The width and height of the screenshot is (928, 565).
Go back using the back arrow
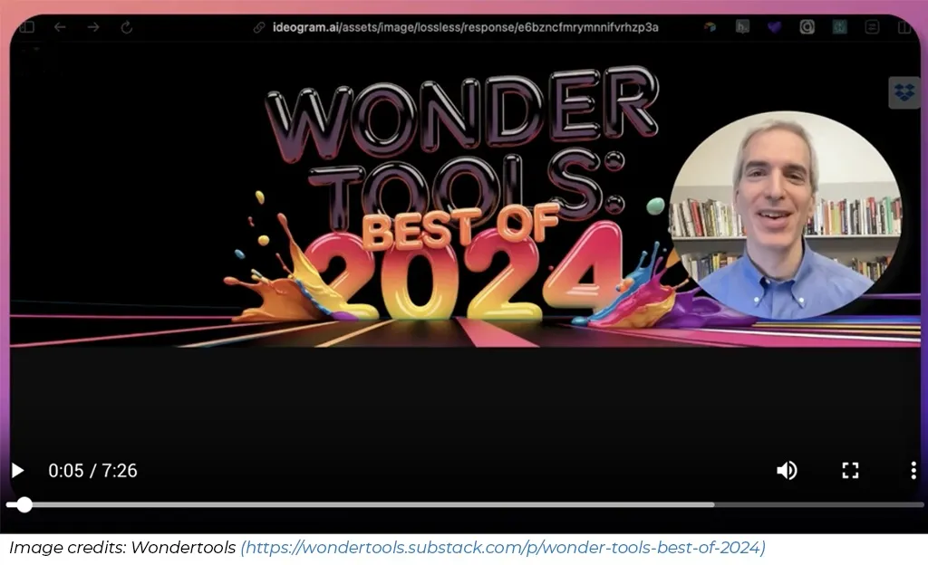pyautogui.click(x=60, y=27)
